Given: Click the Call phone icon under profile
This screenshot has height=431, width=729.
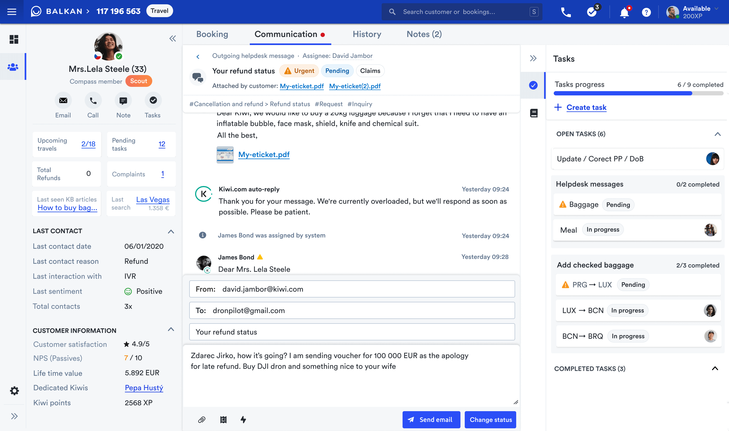Looking at the screenshot, I should coord(93,101).
